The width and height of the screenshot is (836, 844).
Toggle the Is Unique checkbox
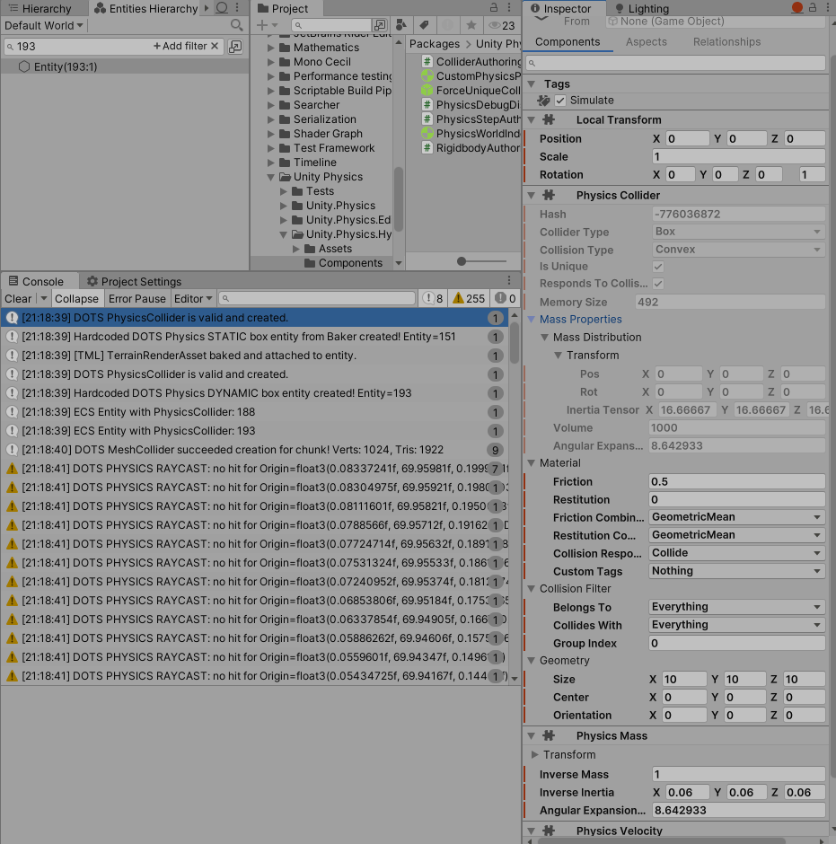point(657,266)
